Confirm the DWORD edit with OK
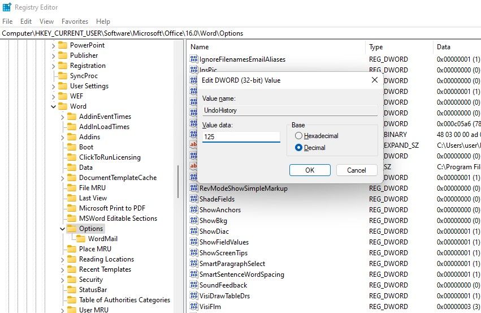 (310, 170)
